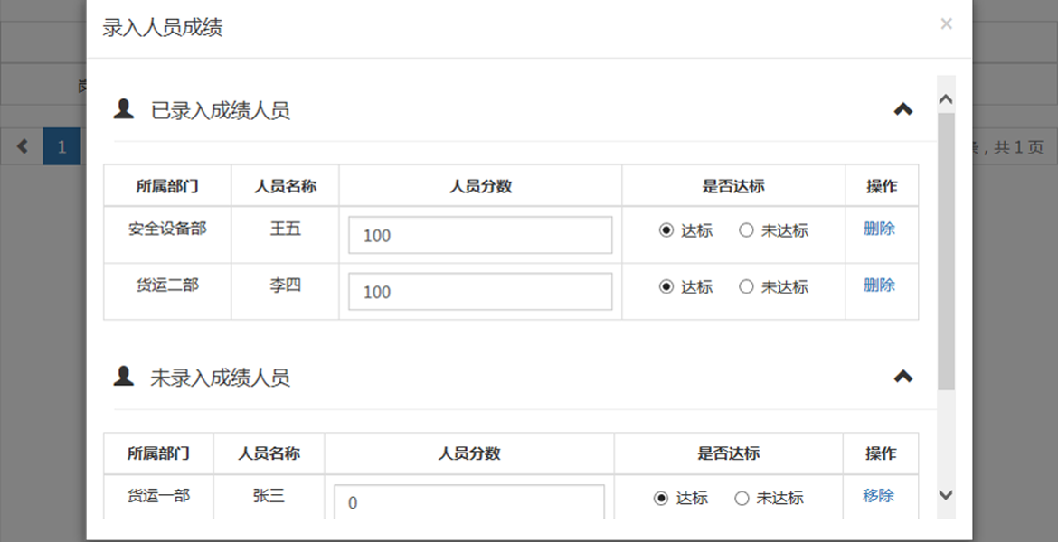
Task: Click the name 张三
Action: [269, 496]
